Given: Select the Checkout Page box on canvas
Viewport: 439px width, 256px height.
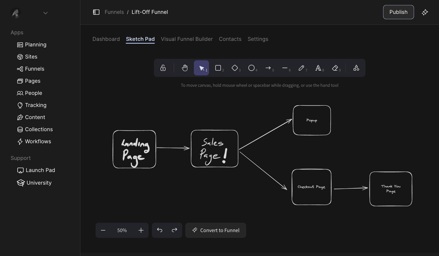Looking at the screenshot, I should pyautogui.click(x=311, y=187).
